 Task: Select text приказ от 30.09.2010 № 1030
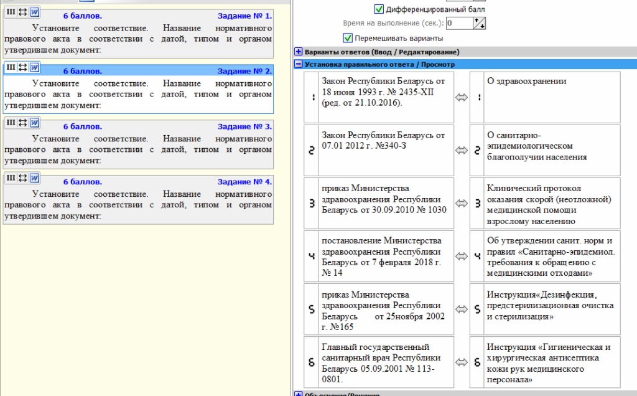tap(384, 199)
